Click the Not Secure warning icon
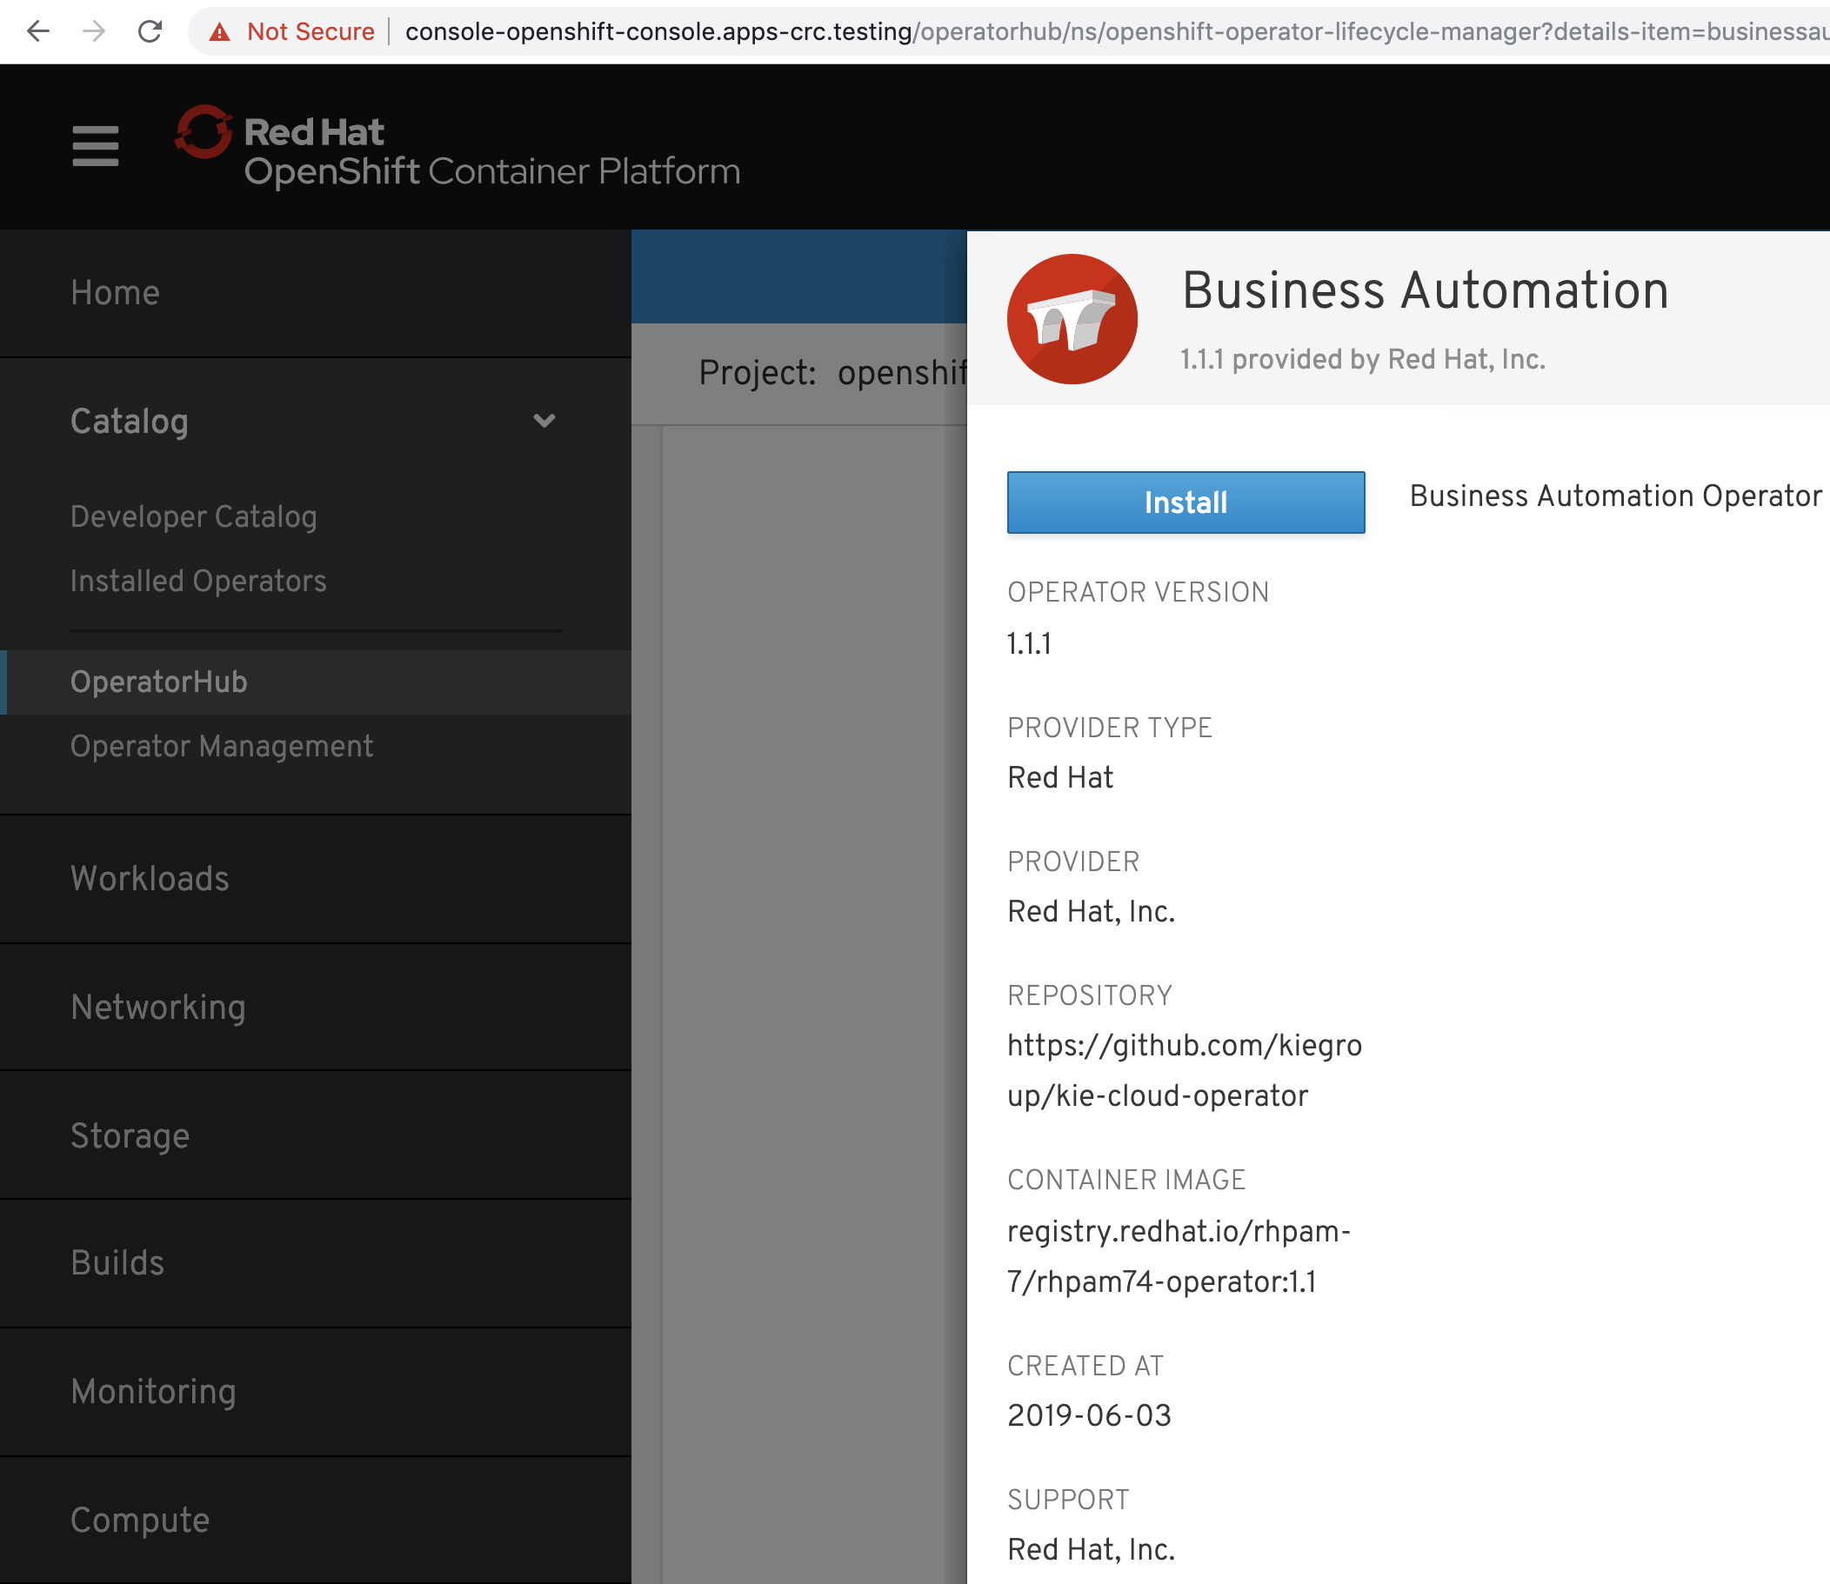 pyautogui.click(x=219, y=33)
